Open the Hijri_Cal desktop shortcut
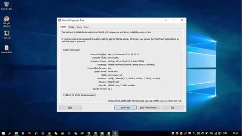The image size is (242, 136). tap(6, 35)
